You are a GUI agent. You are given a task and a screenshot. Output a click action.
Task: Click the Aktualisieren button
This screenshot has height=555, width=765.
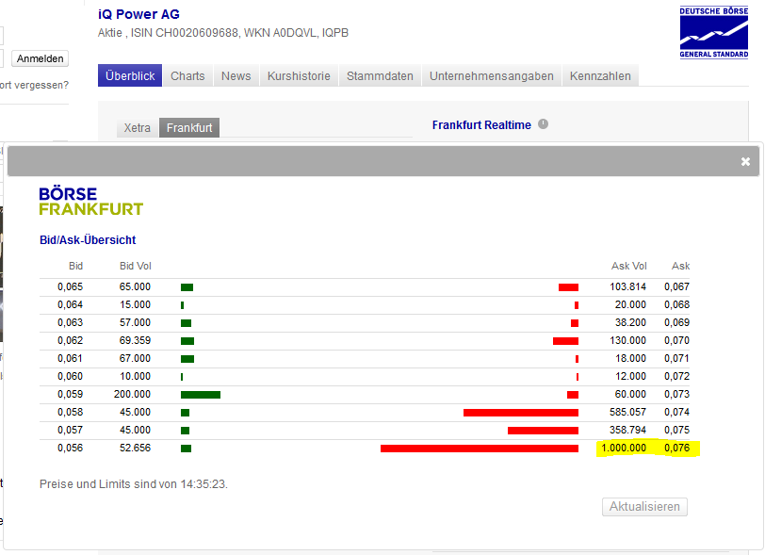pyautogui.click(x=644, y=507)
